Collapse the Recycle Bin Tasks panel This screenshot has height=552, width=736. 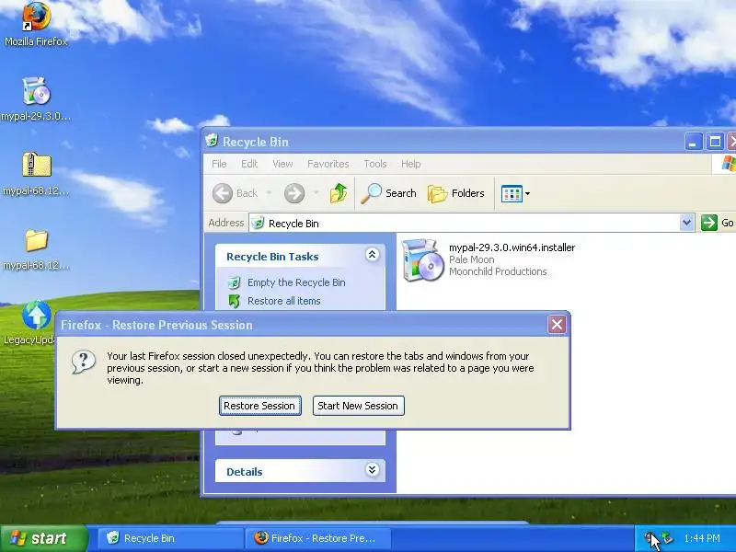click(373, 255)
